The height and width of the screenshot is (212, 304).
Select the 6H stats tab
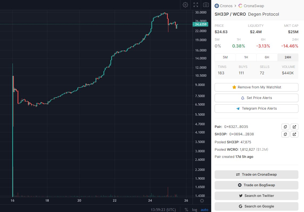click(267, 57)
